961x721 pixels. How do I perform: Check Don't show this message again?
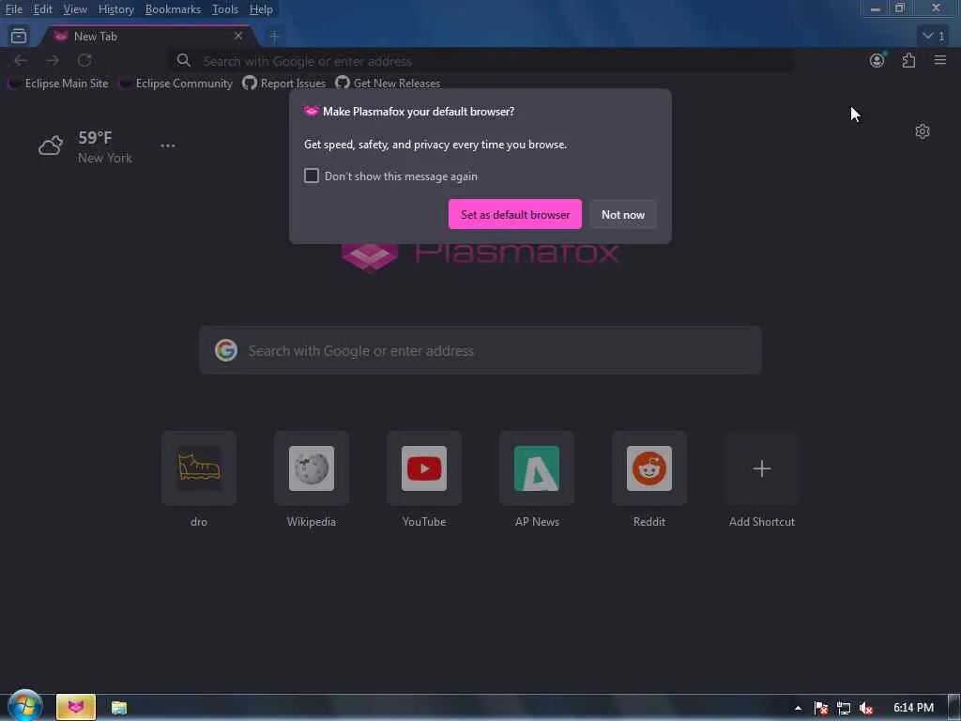[312, 176]
